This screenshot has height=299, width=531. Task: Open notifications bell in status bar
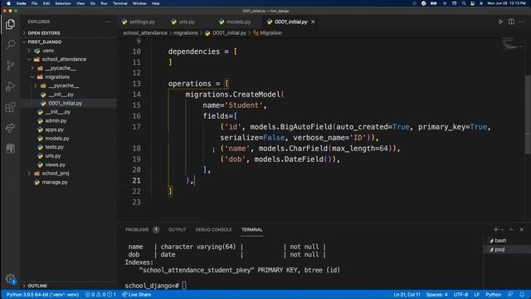[522, 295]
